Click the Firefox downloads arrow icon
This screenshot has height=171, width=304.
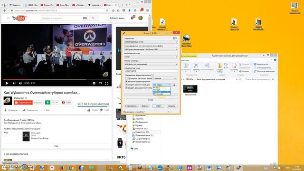tap(130, 10)
